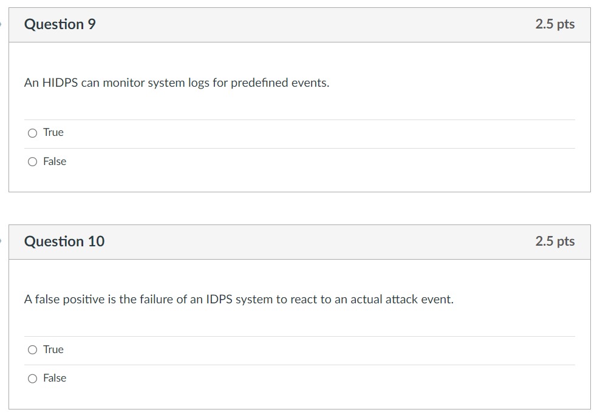Click the 'Question 10' header title

click(x=64, y=241)
